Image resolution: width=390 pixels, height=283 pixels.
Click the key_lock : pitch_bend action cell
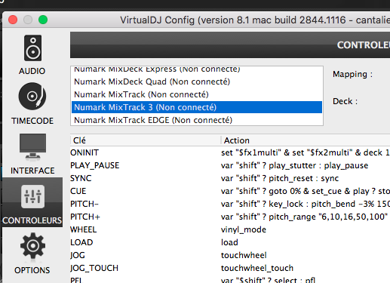tap(306, 204)
